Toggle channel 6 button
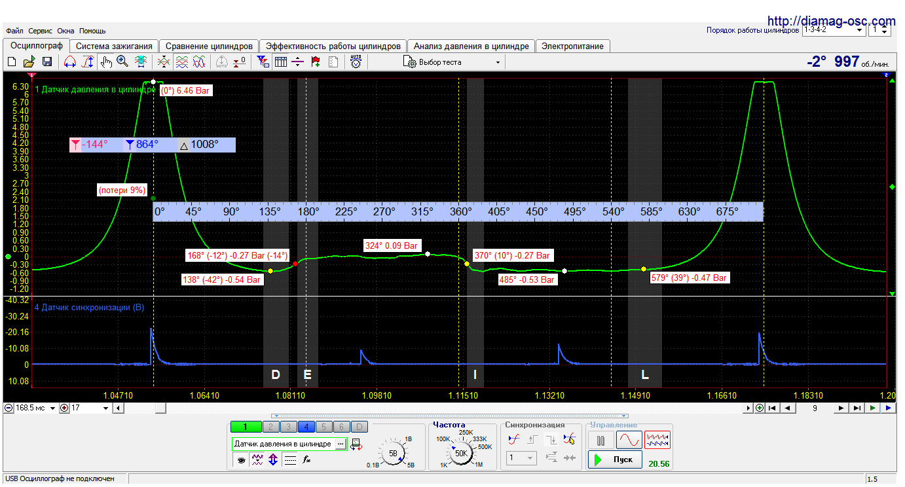 [x=342, y=427]
